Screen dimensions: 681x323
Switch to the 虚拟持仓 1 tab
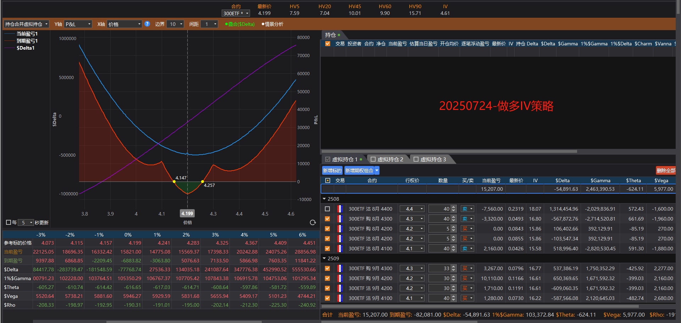tap(344, 160)
